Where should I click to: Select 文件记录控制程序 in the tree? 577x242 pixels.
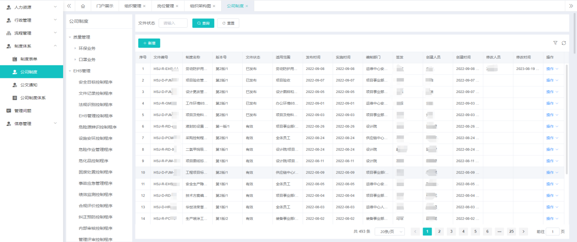[x=96, y=94]
